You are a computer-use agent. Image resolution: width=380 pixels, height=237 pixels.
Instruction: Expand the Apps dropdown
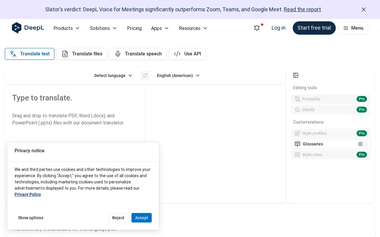click(x=160, y=28)
